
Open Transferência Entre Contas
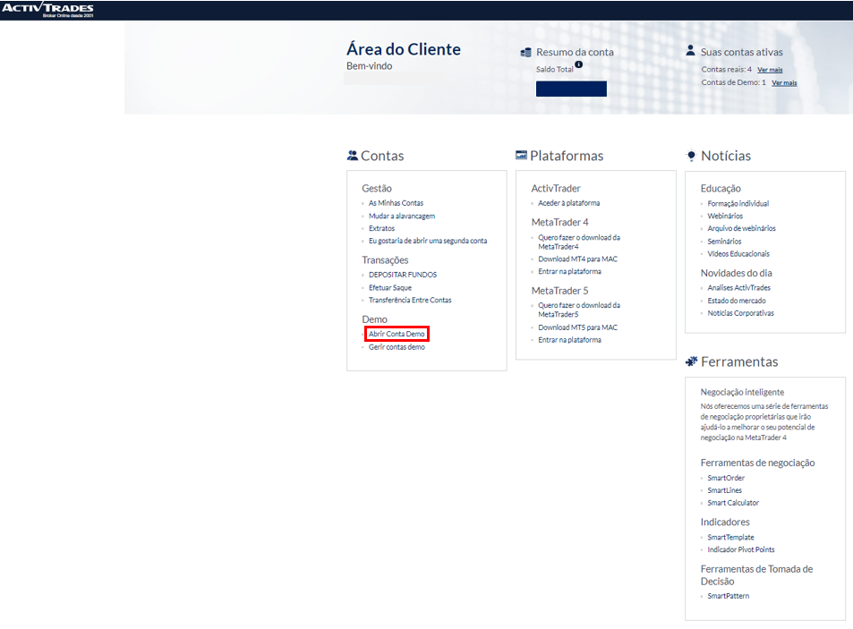(x=410, y=300)
